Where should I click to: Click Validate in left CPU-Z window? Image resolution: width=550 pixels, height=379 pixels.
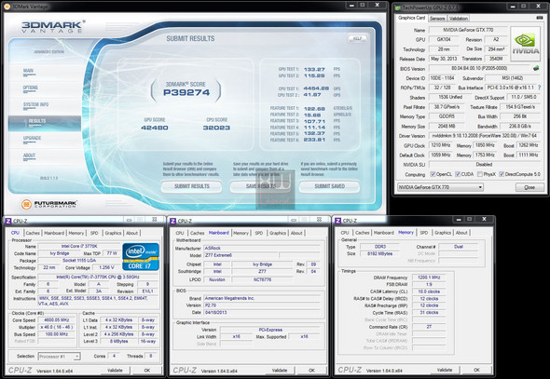[115, 370]
